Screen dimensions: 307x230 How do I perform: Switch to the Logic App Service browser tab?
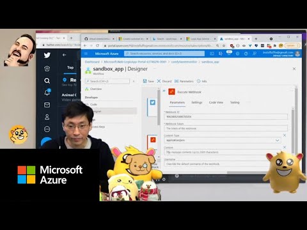(200, 39)
